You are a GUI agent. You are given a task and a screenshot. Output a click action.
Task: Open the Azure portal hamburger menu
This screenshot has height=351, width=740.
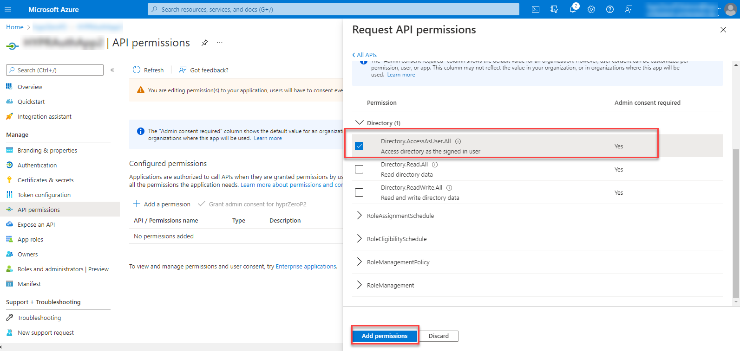(x=8, y=9)
